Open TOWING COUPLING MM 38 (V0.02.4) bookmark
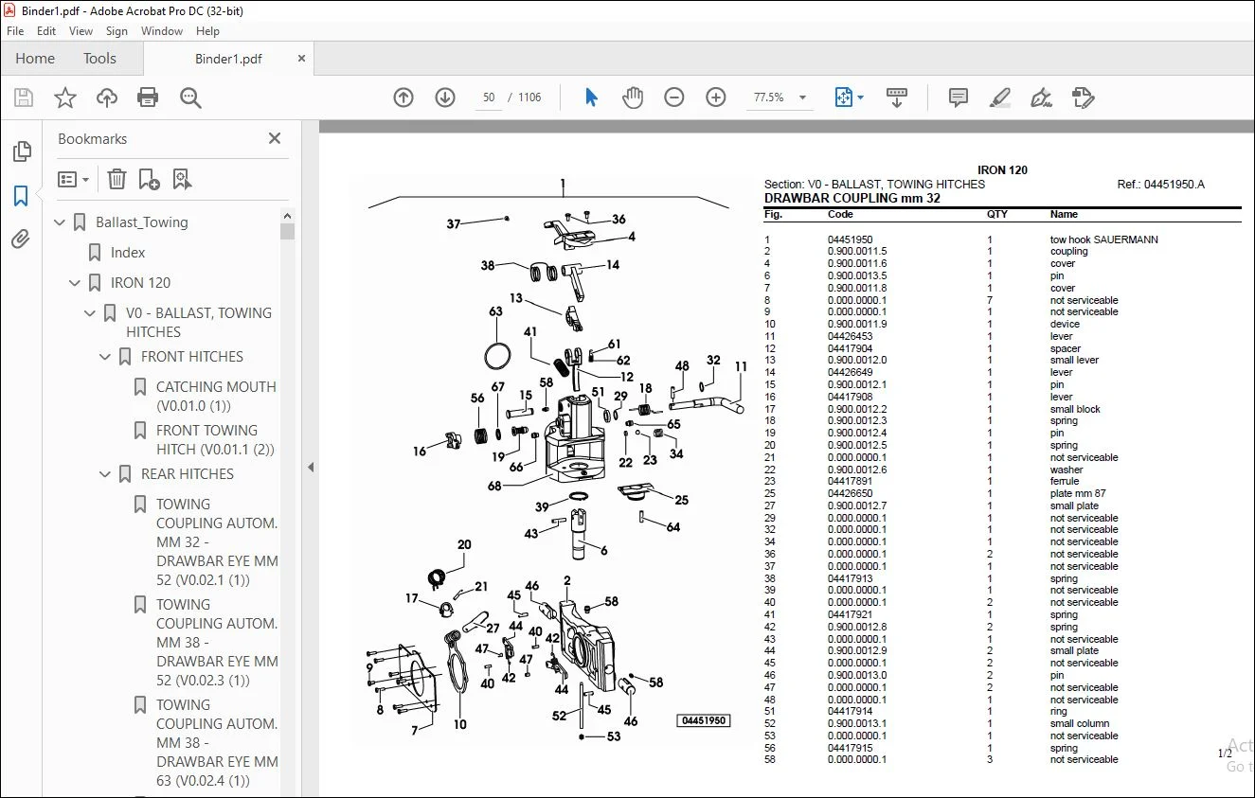The image size is (1255, 798). click(x=217, y=743)
